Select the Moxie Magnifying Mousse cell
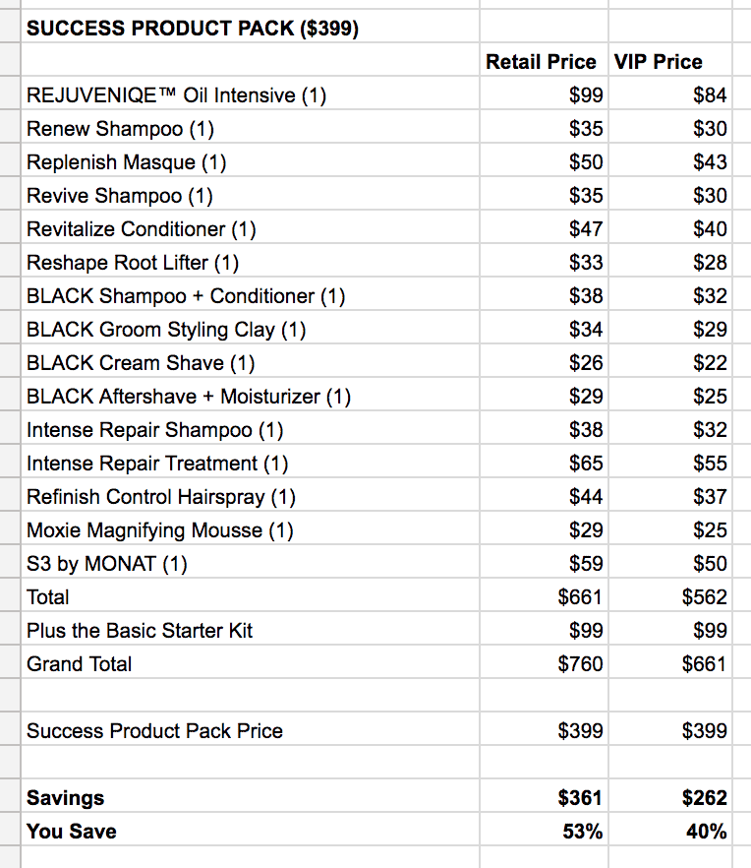The image size is (751, 868). point(160,530)
